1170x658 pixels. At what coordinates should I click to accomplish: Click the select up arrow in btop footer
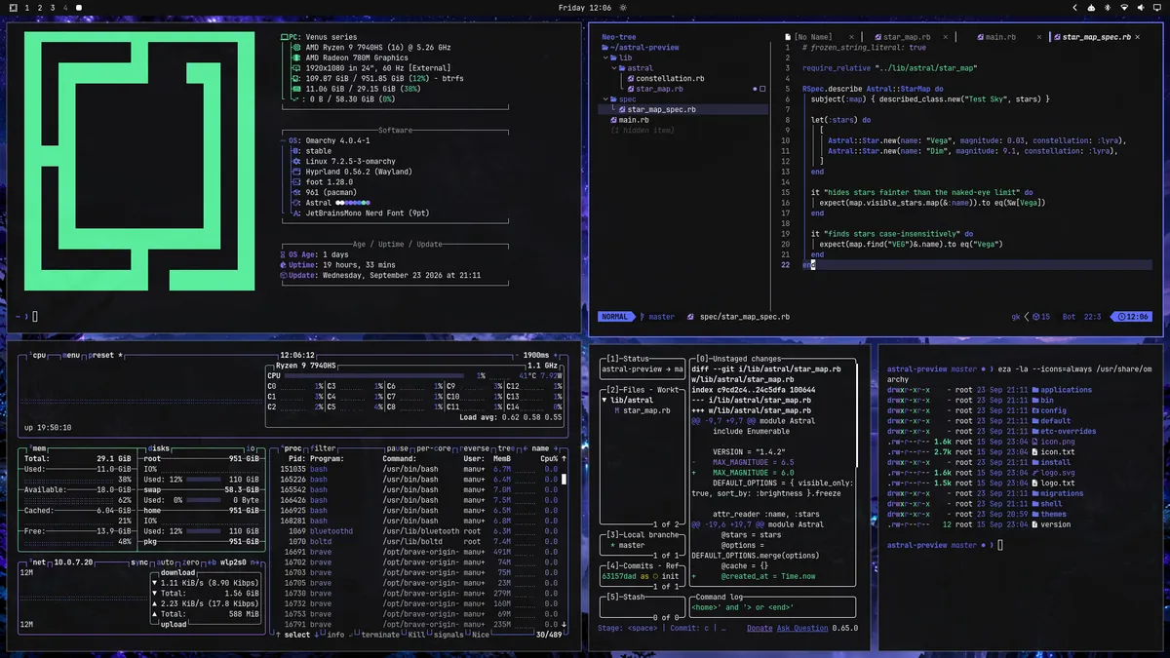click(x=278, y=635)
